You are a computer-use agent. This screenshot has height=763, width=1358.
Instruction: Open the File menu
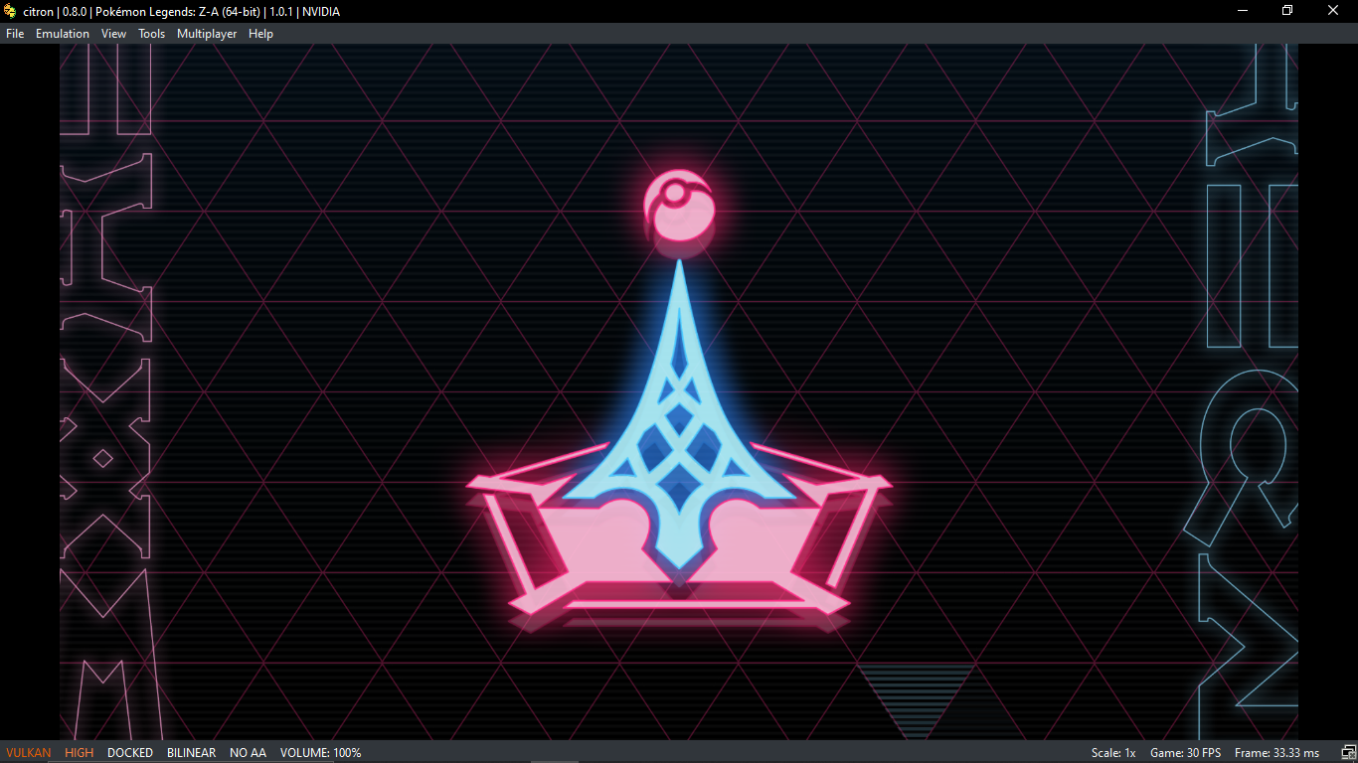15,34
